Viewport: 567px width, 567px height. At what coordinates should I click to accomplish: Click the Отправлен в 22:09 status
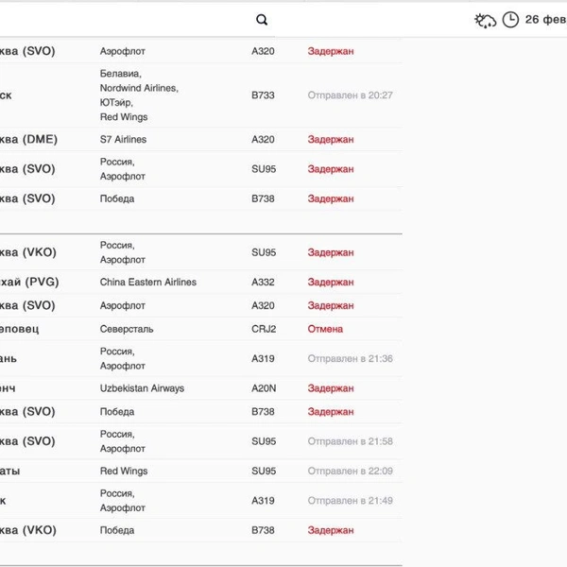point(350,472)
